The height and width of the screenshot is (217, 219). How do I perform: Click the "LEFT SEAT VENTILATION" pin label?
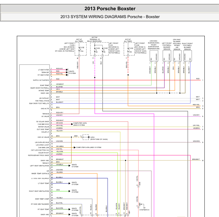(x=39, y=166)
